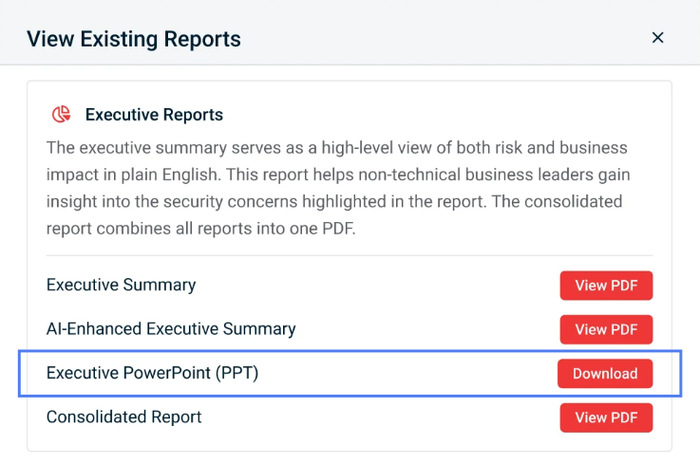Click the AI-Enhanced Executive Summary label

coord(171,329)
